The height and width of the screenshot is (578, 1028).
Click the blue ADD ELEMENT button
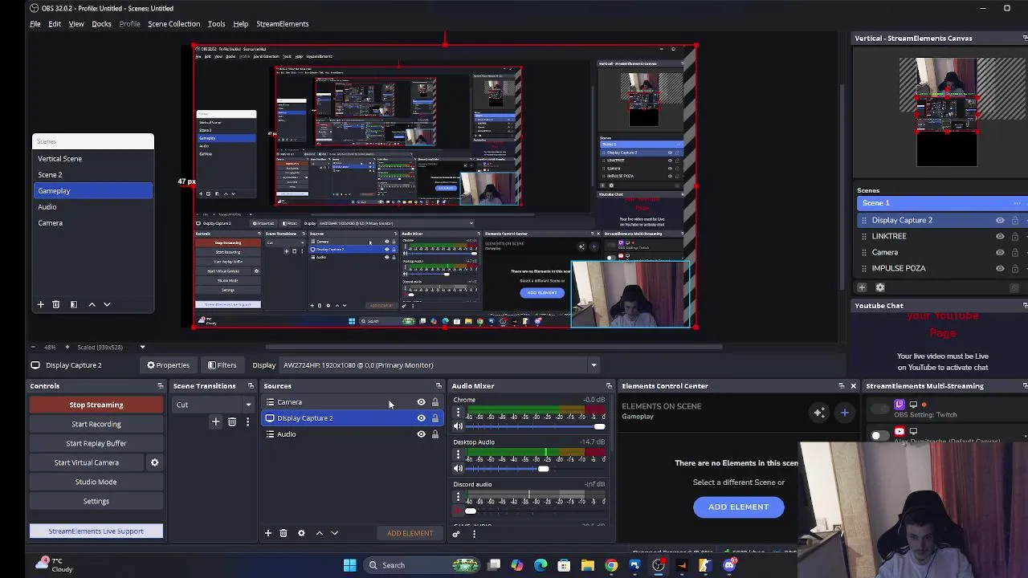[739, 507]
